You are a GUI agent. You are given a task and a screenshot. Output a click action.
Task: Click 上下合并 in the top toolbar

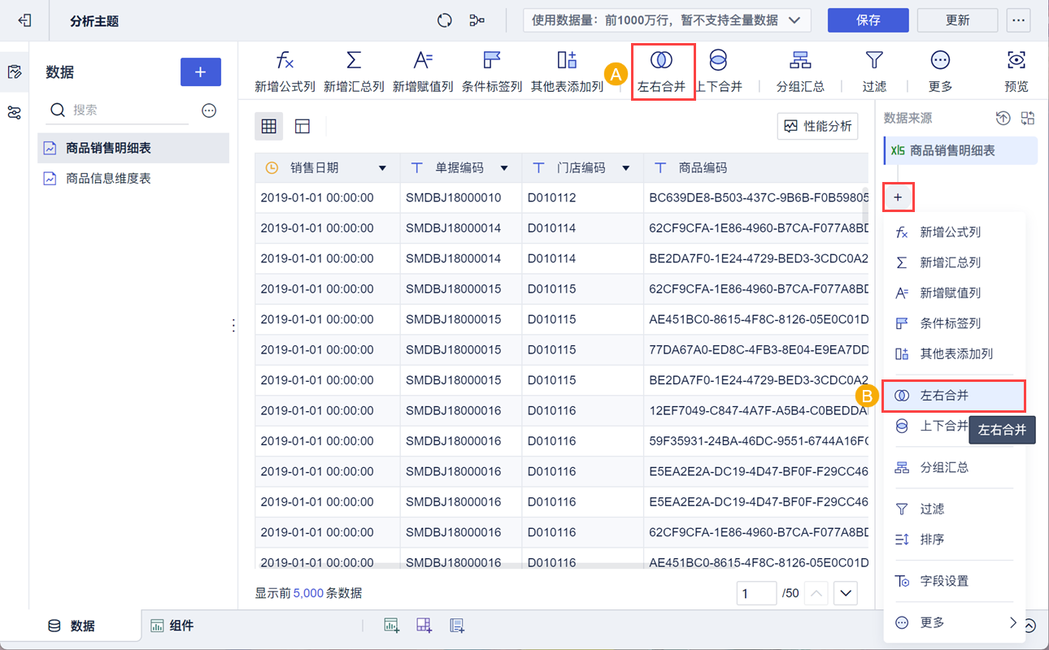(719, 71)
